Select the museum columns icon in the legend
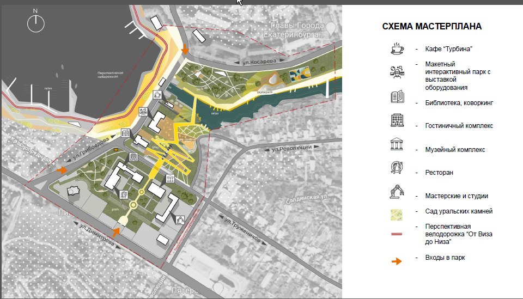523x299 pixels. click(397, 145)
